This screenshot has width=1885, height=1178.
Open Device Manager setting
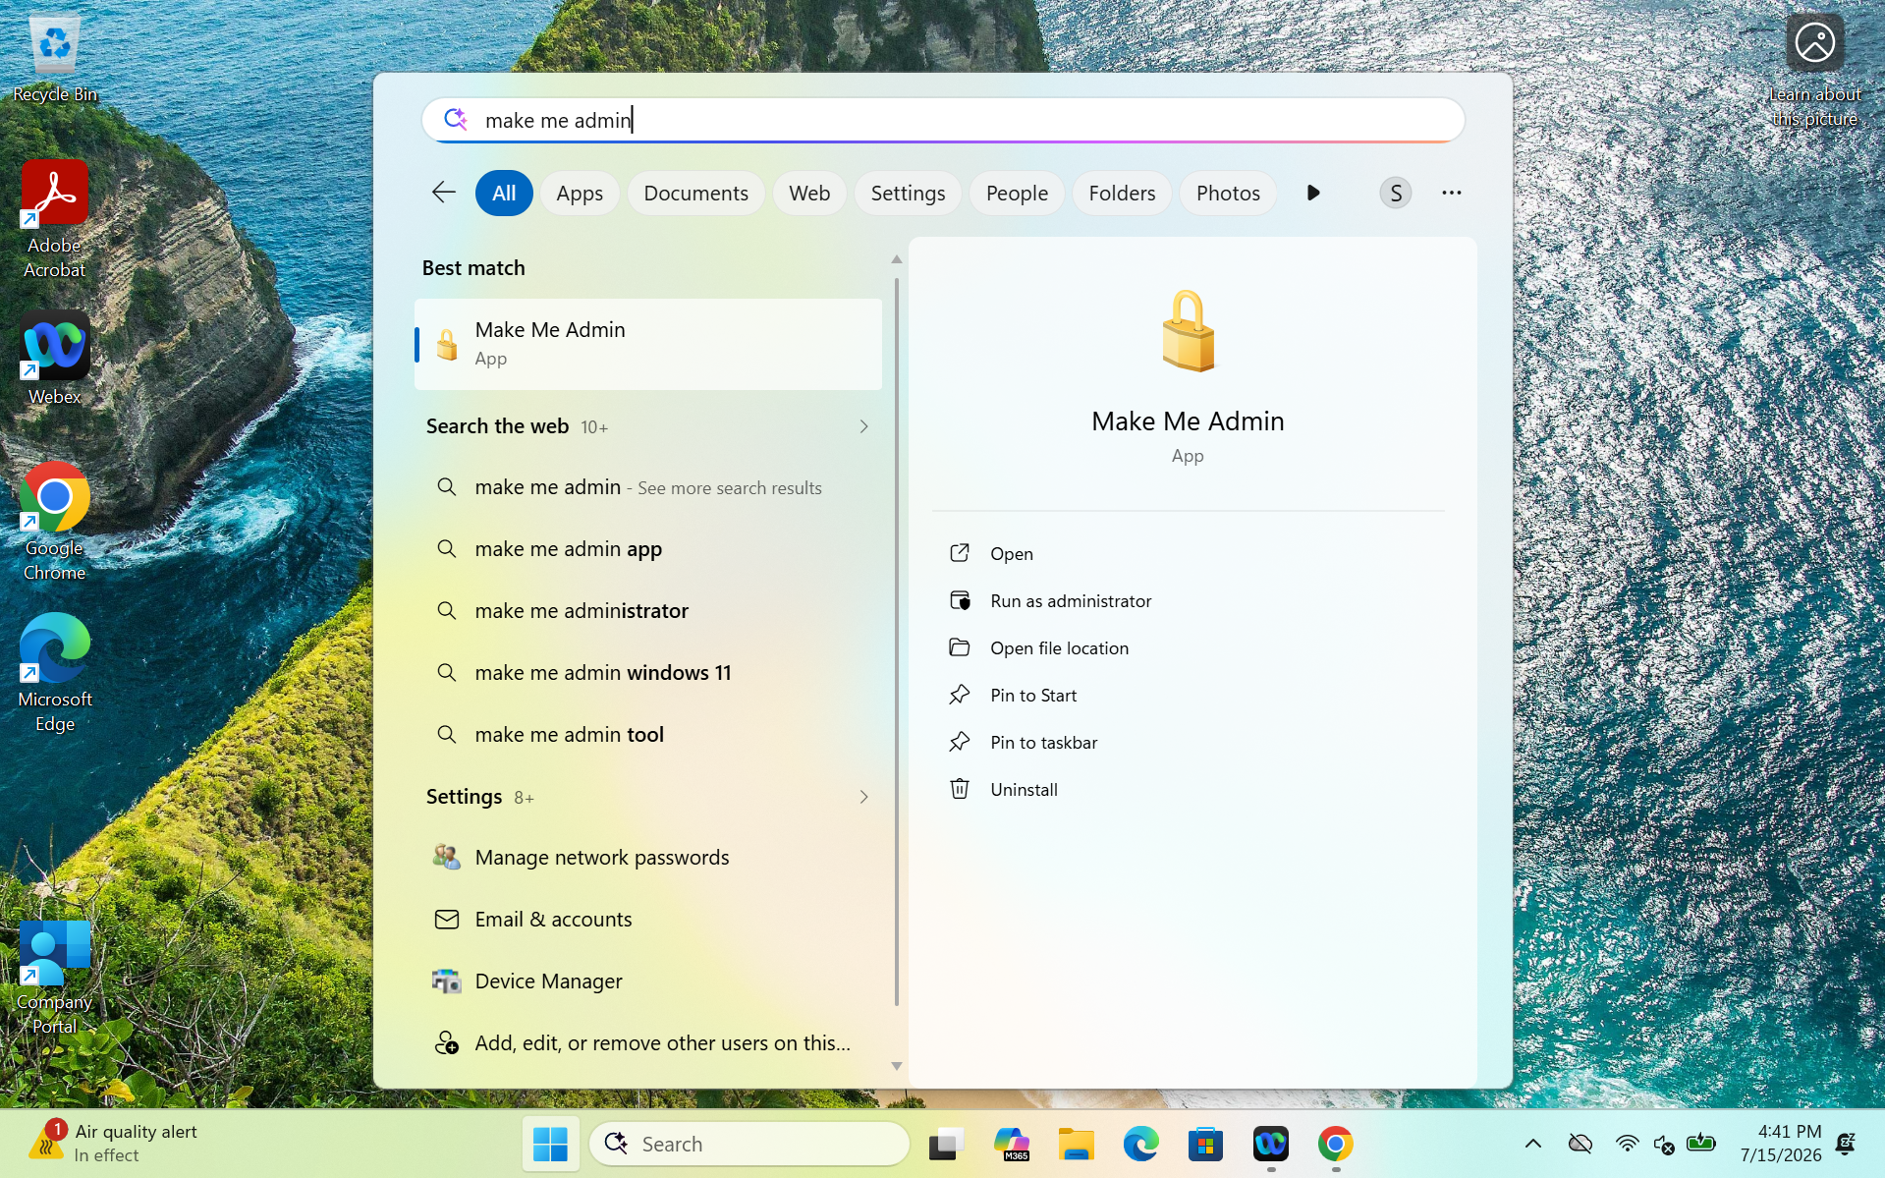pos(648,982)
